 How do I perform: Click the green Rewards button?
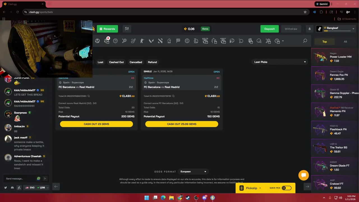tap(107, 29)
